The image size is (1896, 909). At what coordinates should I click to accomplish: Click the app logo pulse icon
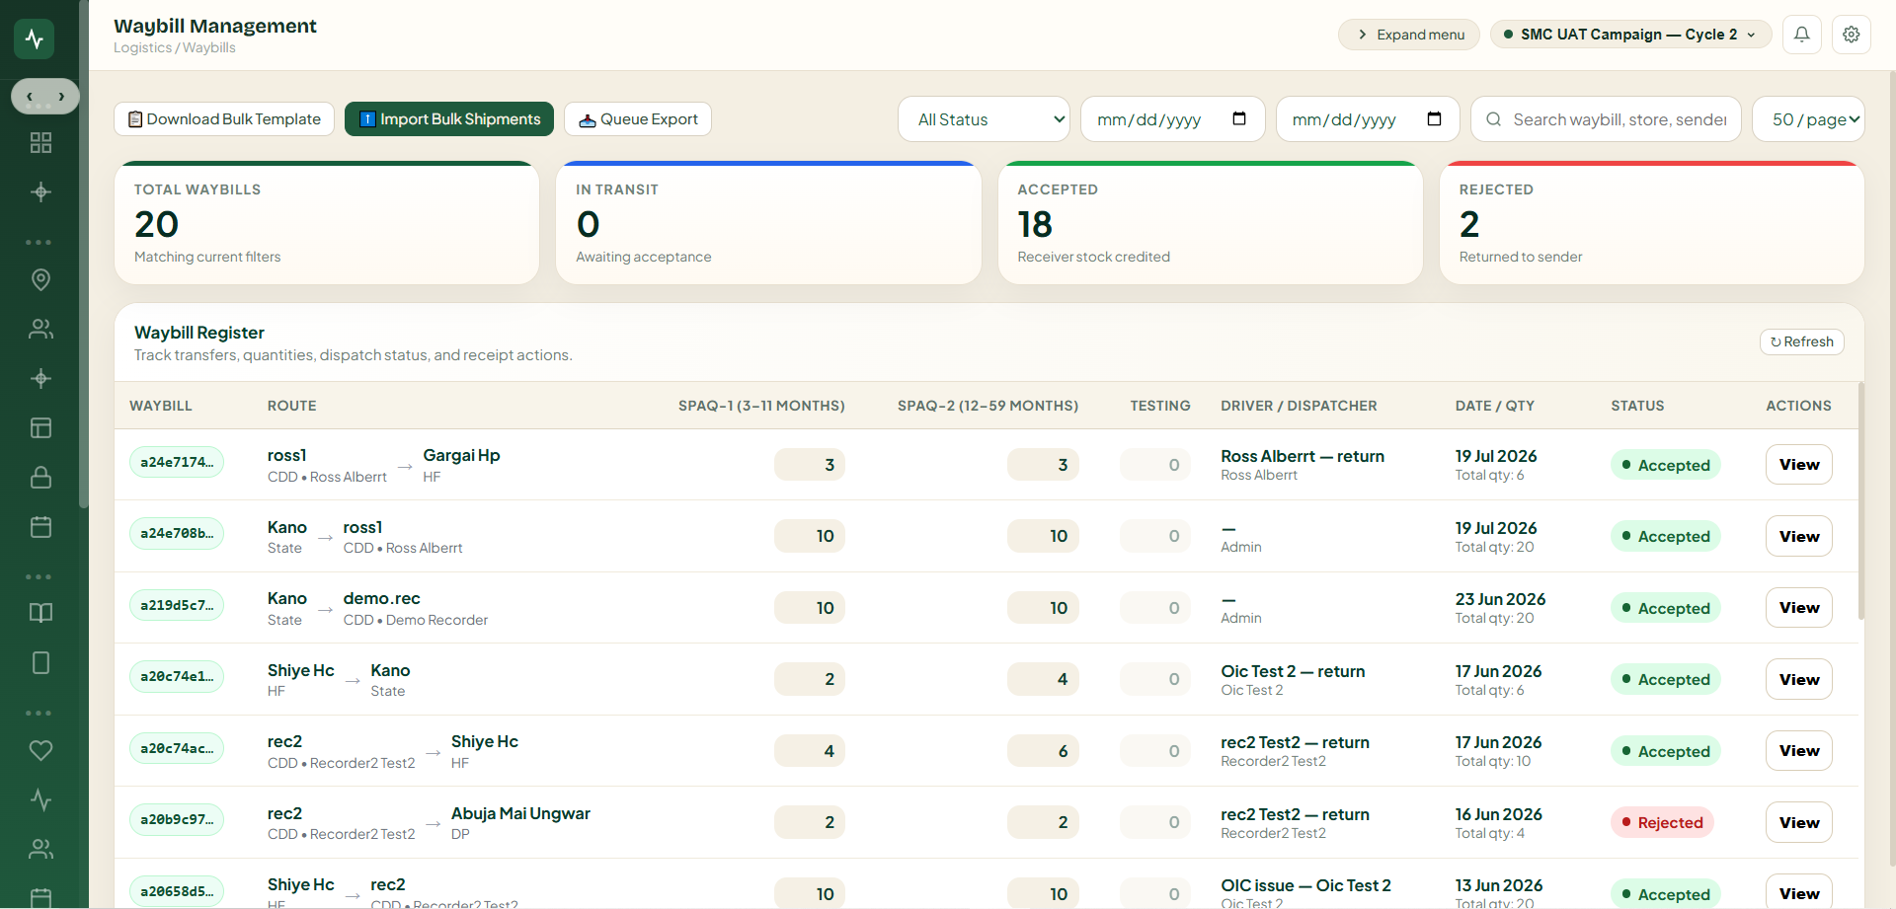(x=35, y=39)
